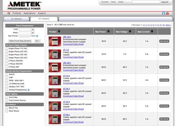This screenshot has height=126, width=175.
Task: Click the Max Power help icon
Action: 37,36
